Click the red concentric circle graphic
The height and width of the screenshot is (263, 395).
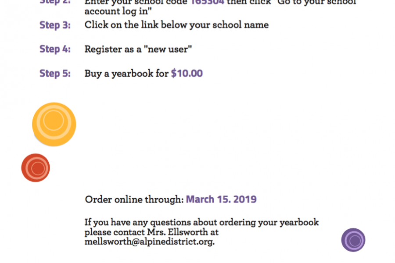(36, 168)
